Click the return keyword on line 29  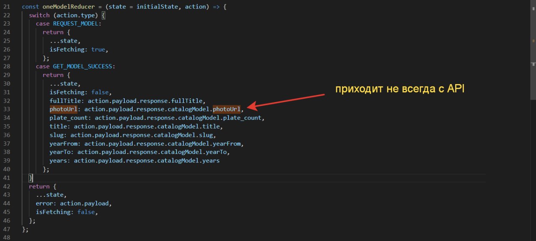(53, 75)
